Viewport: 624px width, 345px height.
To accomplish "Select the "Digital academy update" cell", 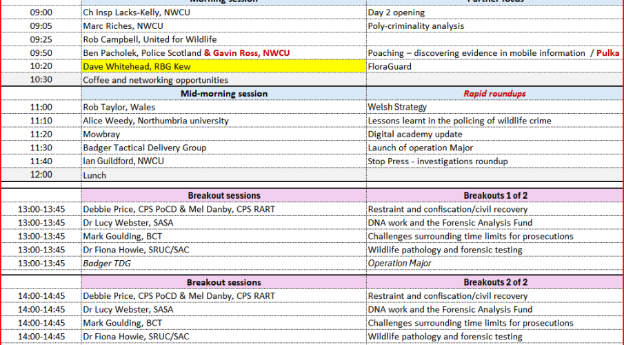I will 414,134.
